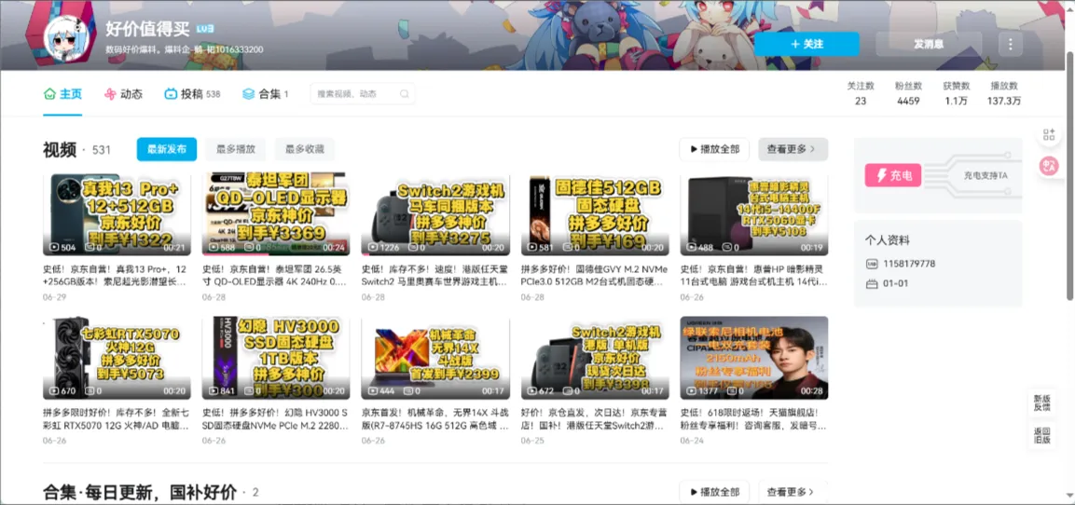Click 播放全部 in the 视频 section
Viewport: 1075px width, 505px height.
[714, 149]
